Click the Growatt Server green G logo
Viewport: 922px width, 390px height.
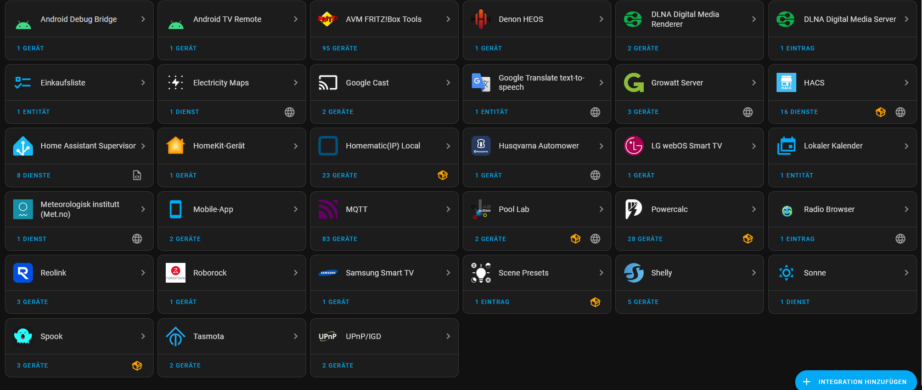pos(633,83)
